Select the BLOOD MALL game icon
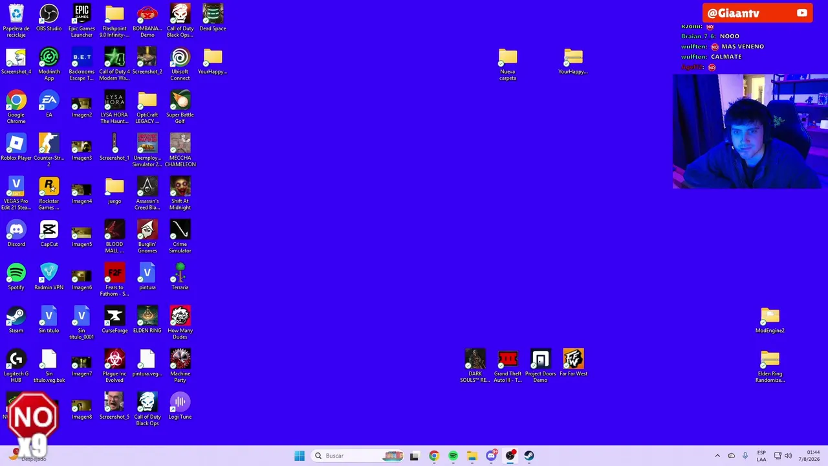 pos(114,237)
